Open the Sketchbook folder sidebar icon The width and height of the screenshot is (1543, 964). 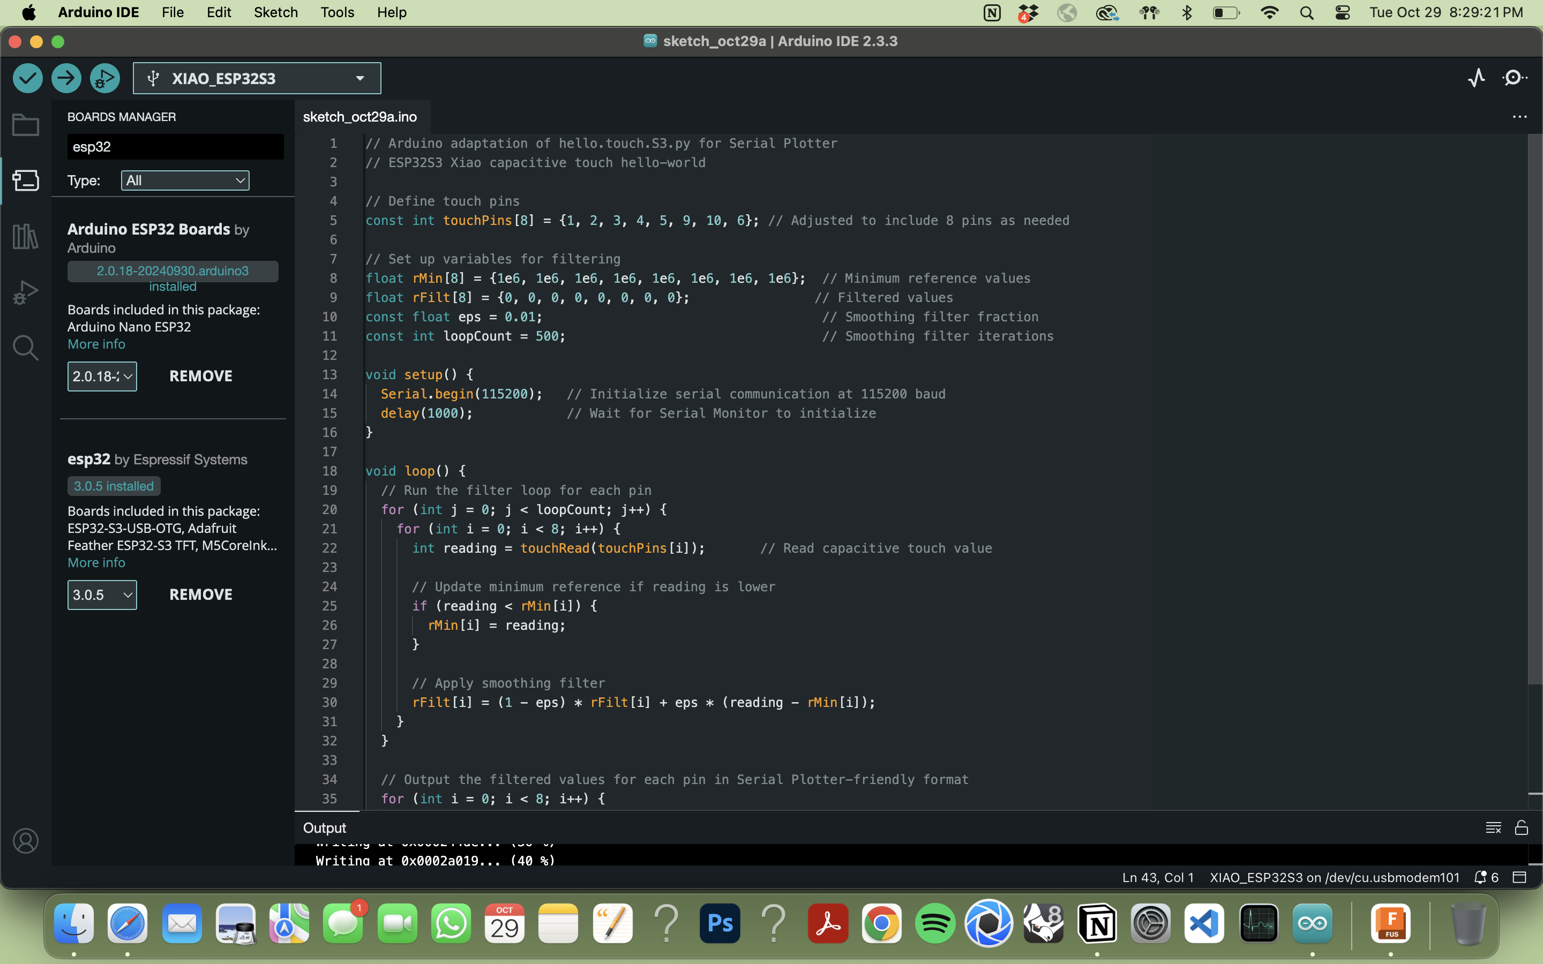coord(26,125)
